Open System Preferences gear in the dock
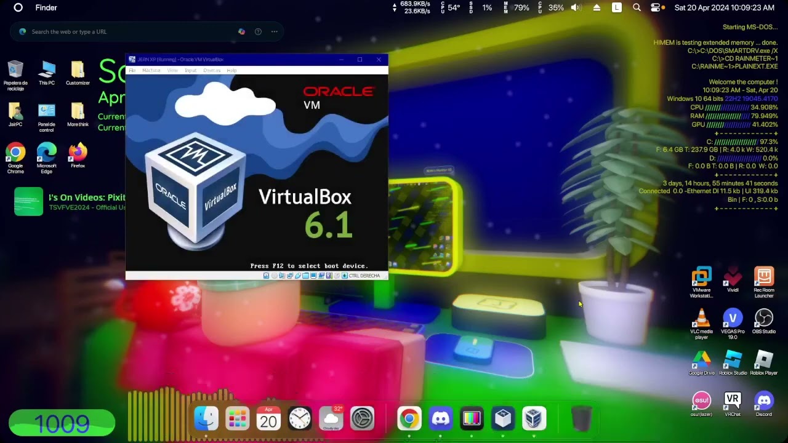 coord(363,419)
